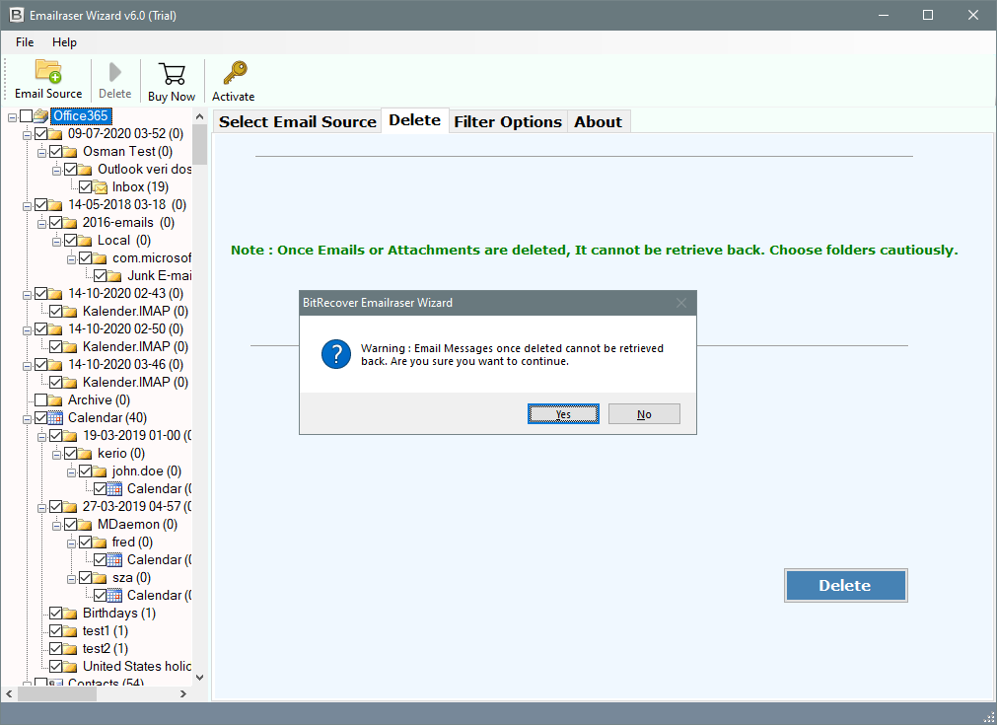This screenshot has height=725, width=997.
Task: Click the Email Source folder icon
Action: (x=48, y=71)
